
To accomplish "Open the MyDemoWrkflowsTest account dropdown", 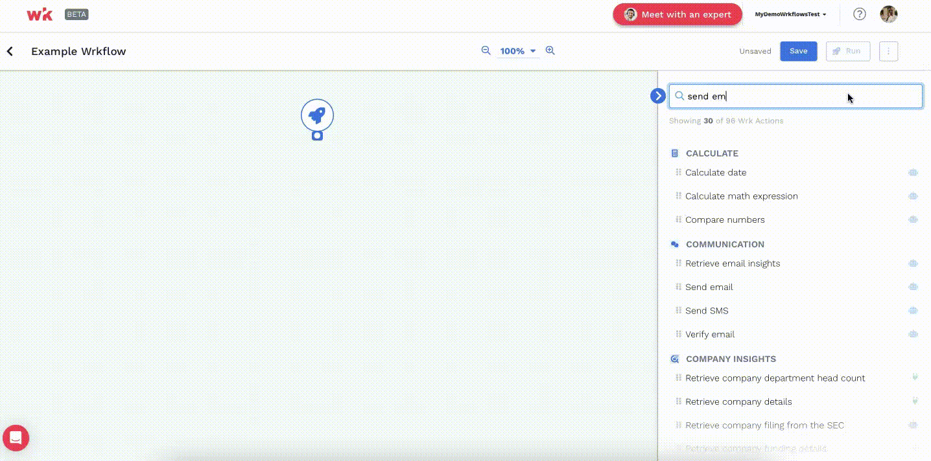I will (x=790, y=14).
